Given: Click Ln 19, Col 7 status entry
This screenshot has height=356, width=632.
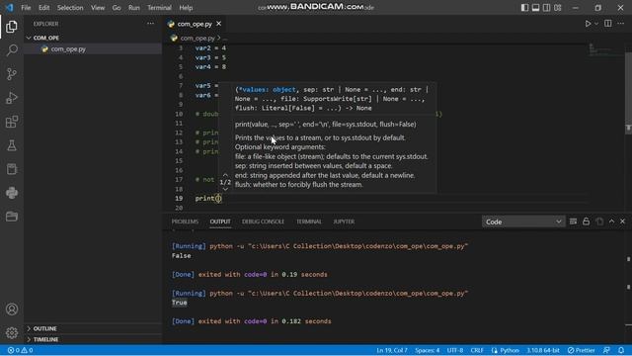Looking at the screenshot, I should 392,350.
